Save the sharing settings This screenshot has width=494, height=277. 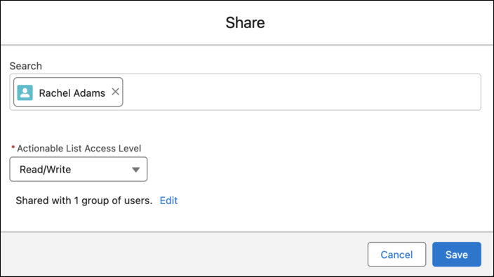click(x=457, y=255)
